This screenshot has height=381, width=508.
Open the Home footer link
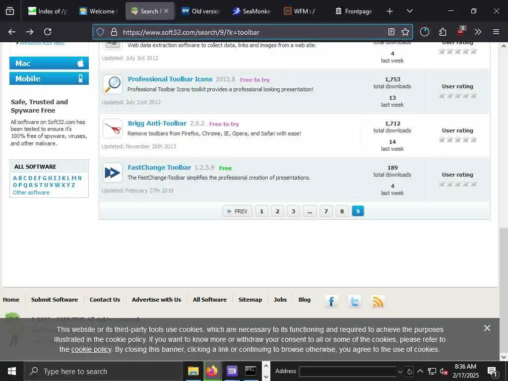point(11,300)
